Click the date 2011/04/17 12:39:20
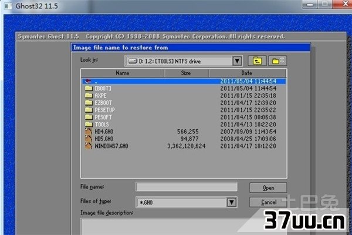 click(x=248, y=103)
